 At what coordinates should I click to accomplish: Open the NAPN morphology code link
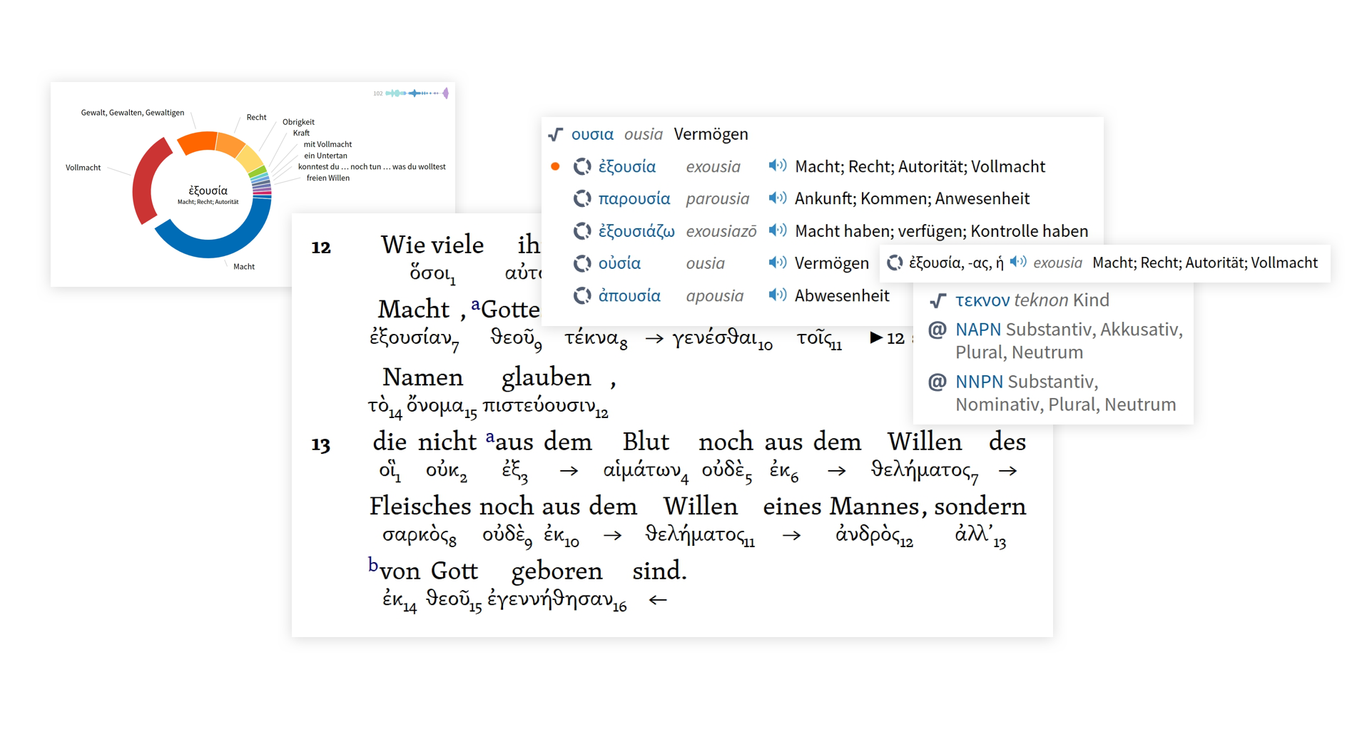978,330
